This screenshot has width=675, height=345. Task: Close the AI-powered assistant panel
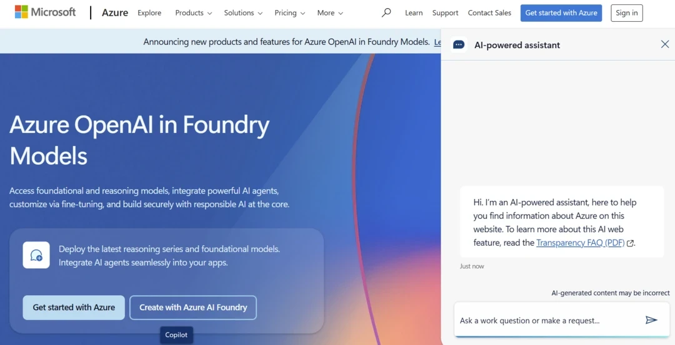coord(664,44)
